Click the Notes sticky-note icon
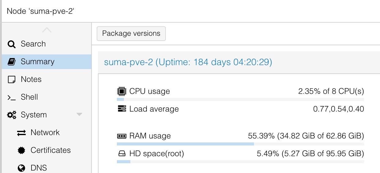Image resolution: width=380 pixels, height=173 pixels. pyautogui.click(x=12, y=79)
